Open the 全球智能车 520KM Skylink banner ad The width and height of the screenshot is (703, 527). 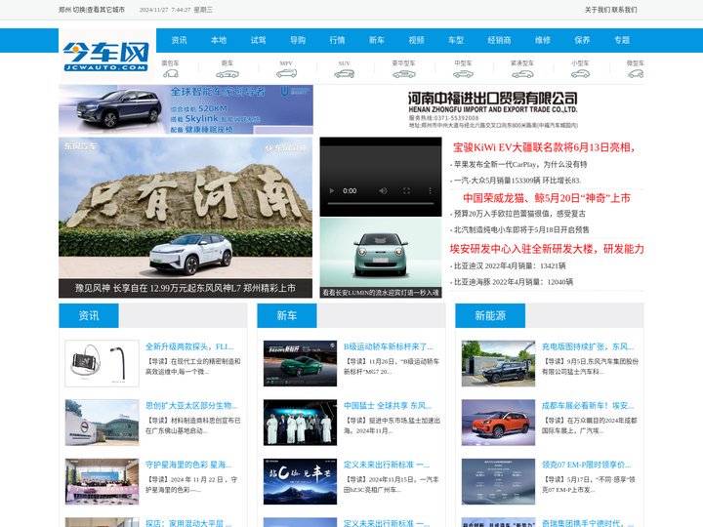click(x=186, y=109)
